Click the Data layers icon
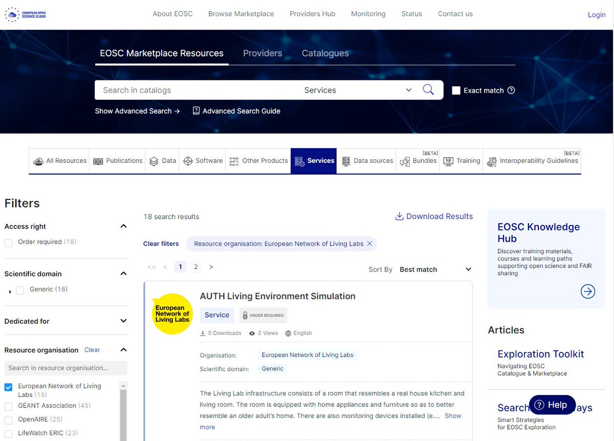The width and height of the screenshot is (614, 441). pos(153,161)
